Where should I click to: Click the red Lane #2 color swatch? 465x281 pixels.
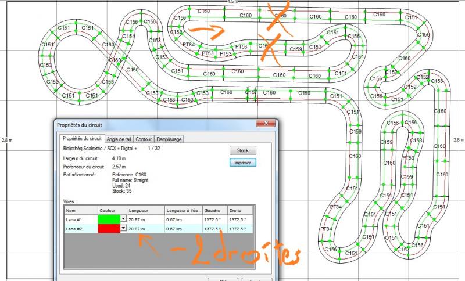(109, 229)
